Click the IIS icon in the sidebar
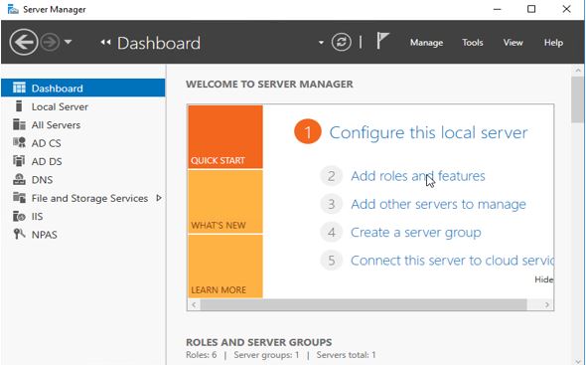The width and height of the screenshot is (586, 365). point(19,216)
